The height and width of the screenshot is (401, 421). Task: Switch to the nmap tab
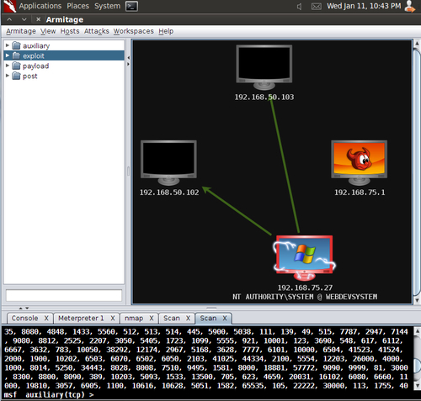(134, 319)
